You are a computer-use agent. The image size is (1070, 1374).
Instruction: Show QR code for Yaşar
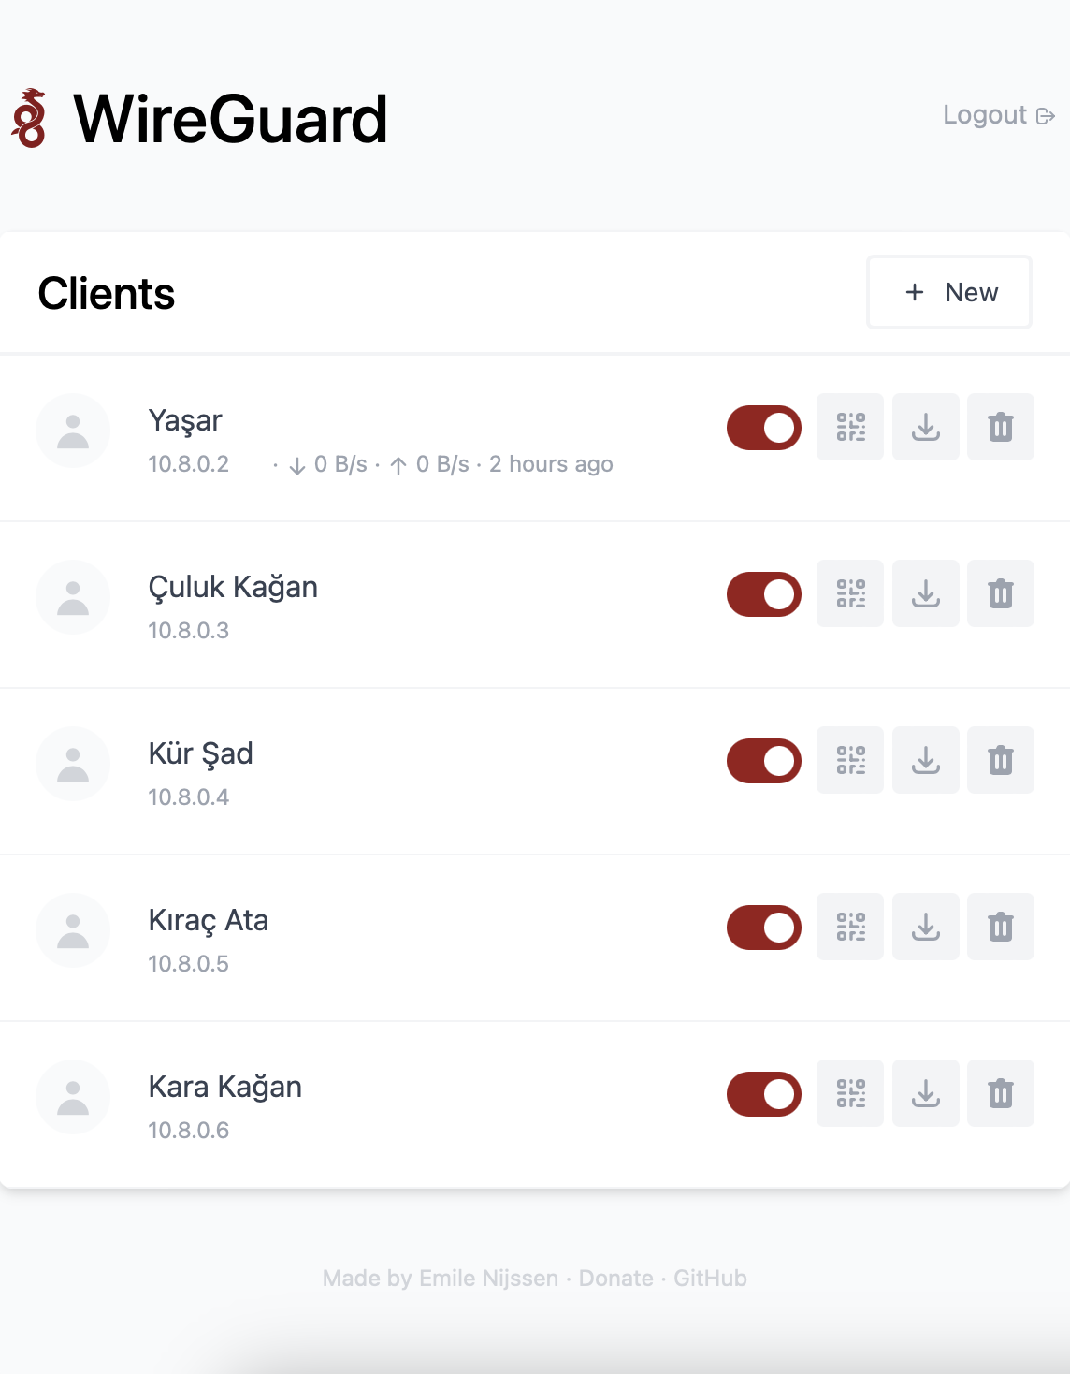[x=850, y=427]
